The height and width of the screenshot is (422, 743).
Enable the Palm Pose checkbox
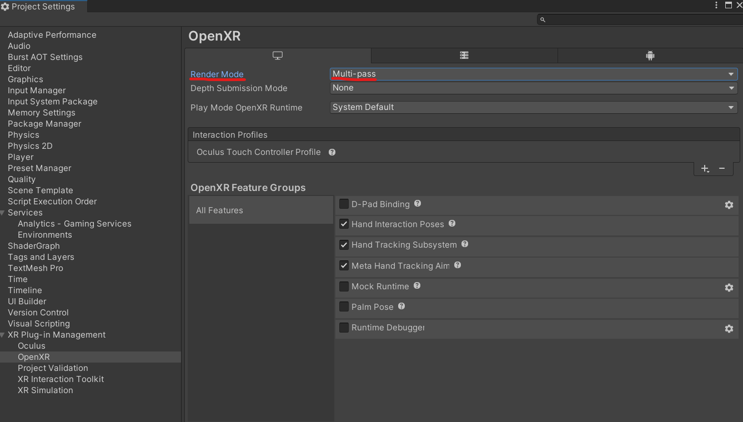pos(344,307)
